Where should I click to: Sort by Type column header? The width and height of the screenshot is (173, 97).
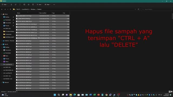[x=57, y=13]
